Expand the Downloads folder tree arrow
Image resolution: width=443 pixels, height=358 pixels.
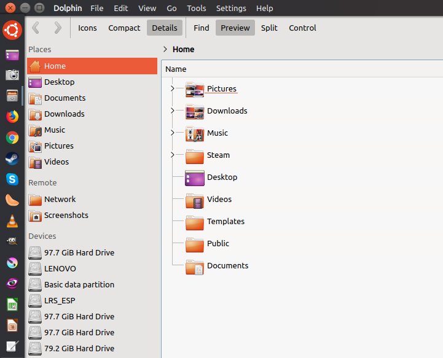click(172, 111)
